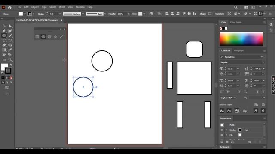Click Stroke label in control bar
Screen dimensions: 275x154
point(41,14)
